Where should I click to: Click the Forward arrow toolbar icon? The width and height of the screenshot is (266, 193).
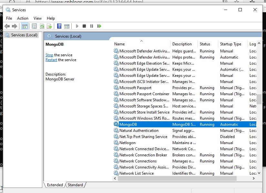point(15,26)
